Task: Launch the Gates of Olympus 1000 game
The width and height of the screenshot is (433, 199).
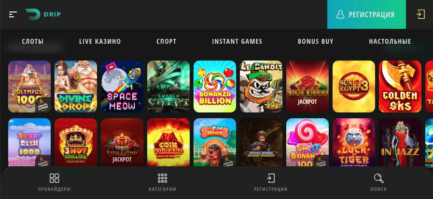Action: 29,87
